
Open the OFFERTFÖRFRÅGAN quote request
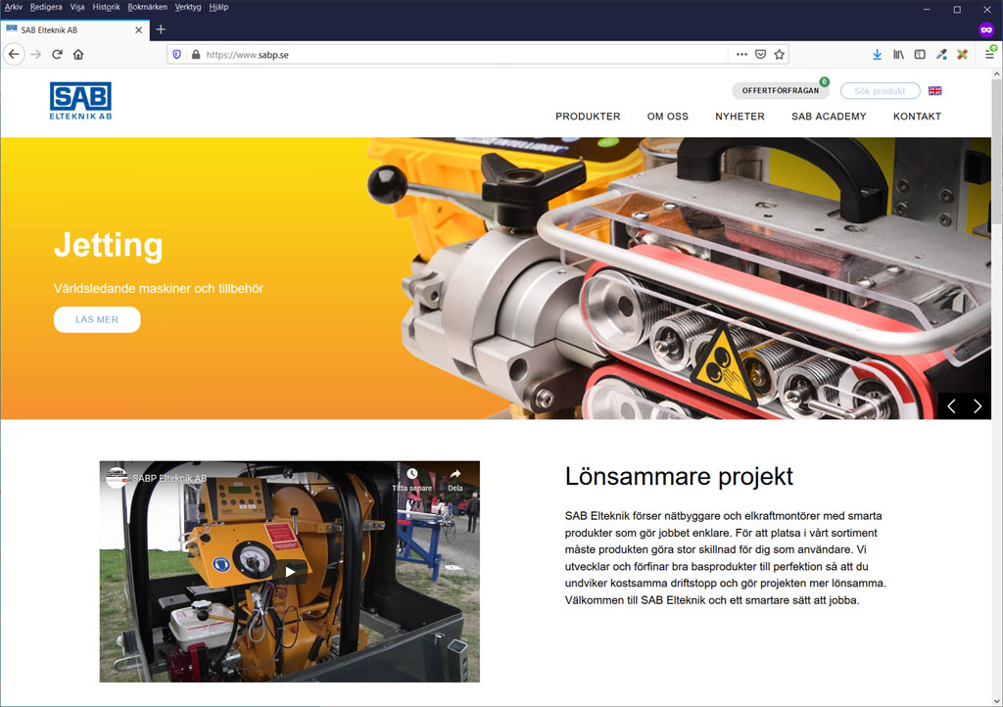click(x=780, y=91)
